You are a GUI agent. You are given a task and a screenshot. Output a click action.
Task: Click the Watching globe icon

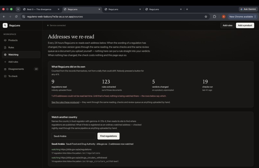[x=5, y=55]
